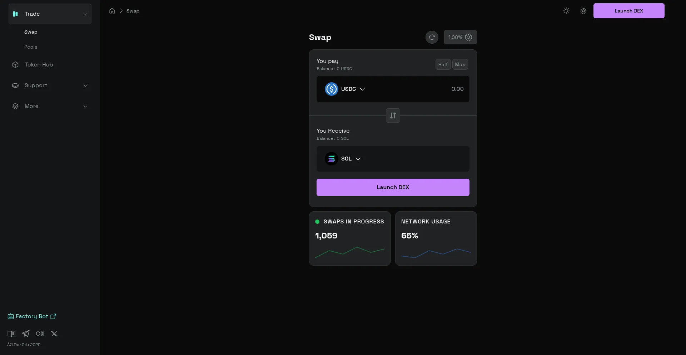Select Swap in the sidebar

pyautogui.click(x=31, y=32)
